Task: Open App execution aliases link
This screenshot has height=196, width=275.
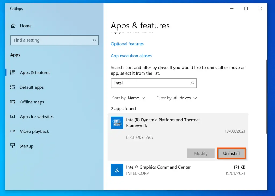Action: pyautogui.click(x=131, y=56)
